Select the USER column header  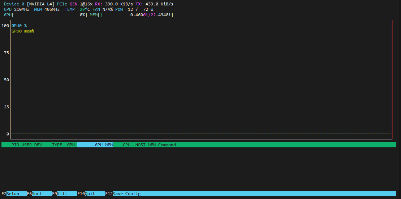point(27,145)
